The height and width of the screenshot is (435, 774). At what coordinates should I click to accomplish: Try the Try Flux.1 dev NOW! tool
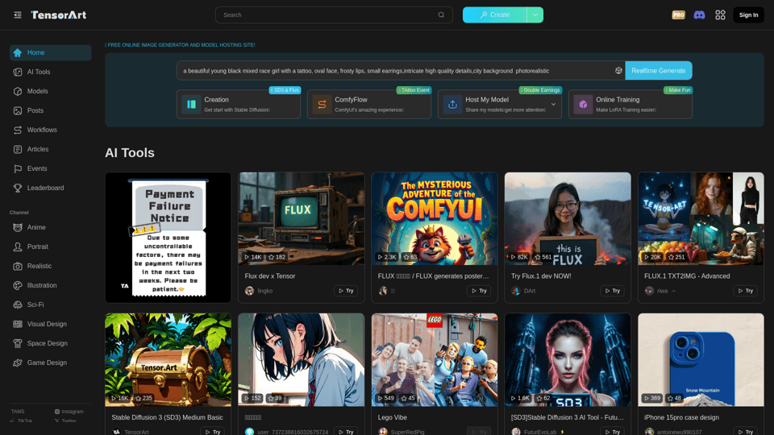[612, 291]
